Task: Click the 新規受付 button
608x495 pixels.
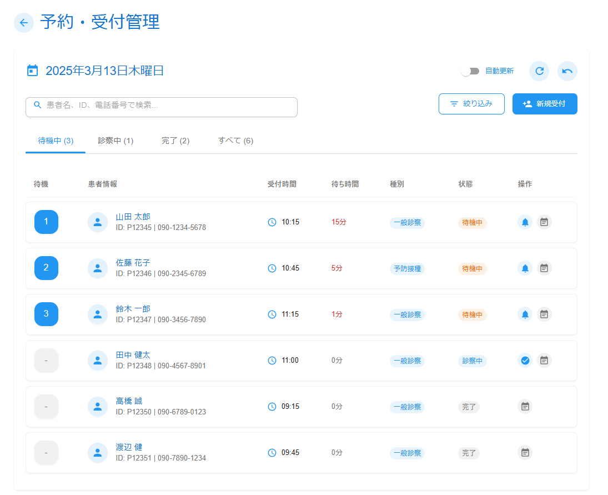Action: (x=545, y=104)
